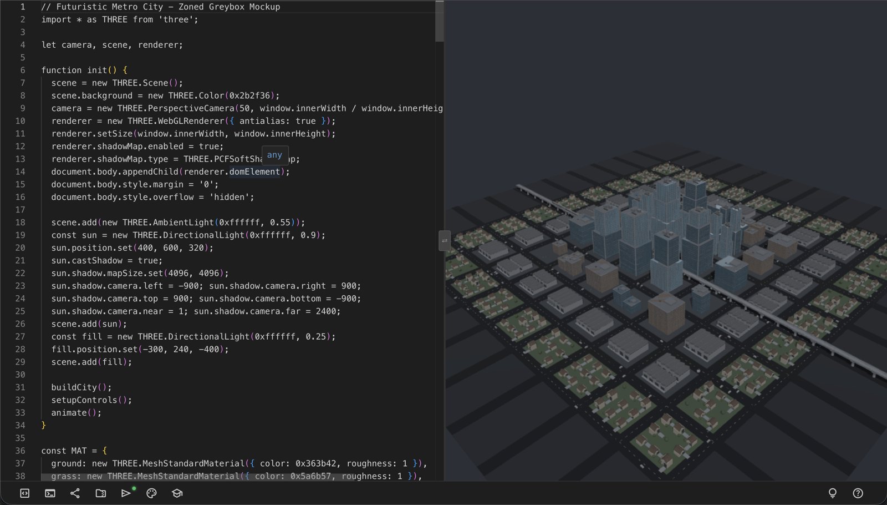This screenshot has height=505, width=887.
Task: Click 'animate();' on line 33
Action: tap(77, 413)
